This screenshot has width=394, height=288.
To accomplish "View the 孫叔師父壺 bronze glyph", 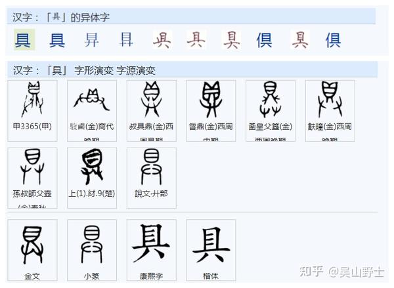I will [32, 178].
